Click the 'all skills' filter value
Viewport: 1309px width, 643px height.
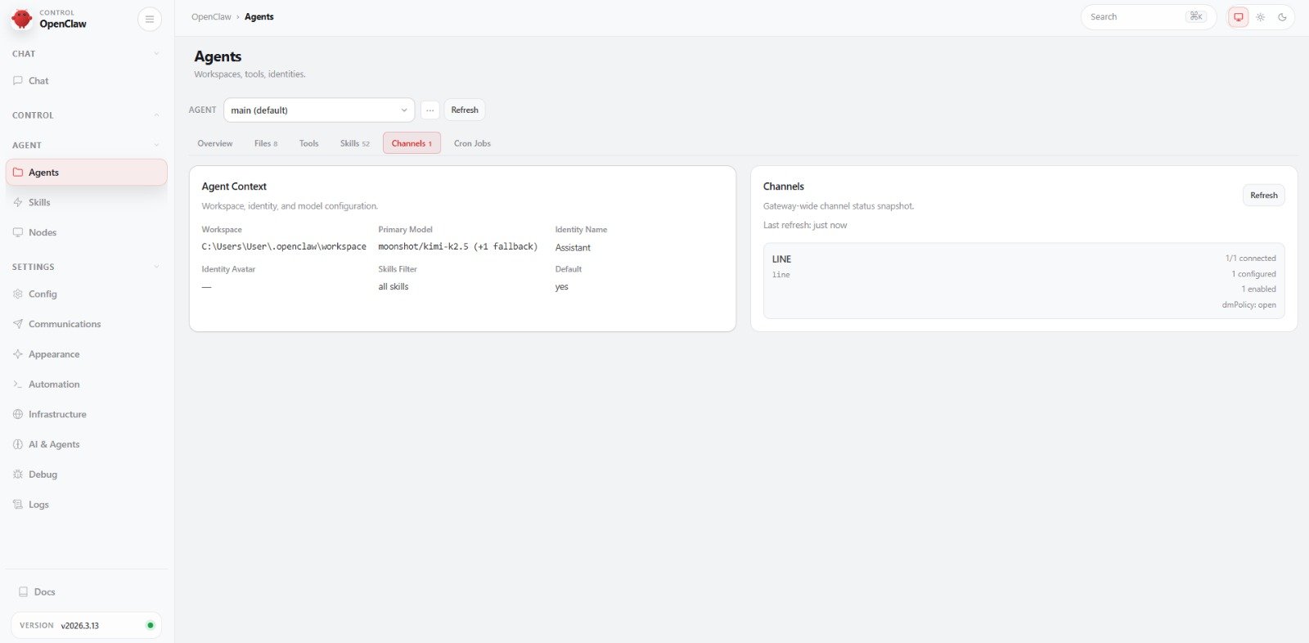tap(394, 287)
